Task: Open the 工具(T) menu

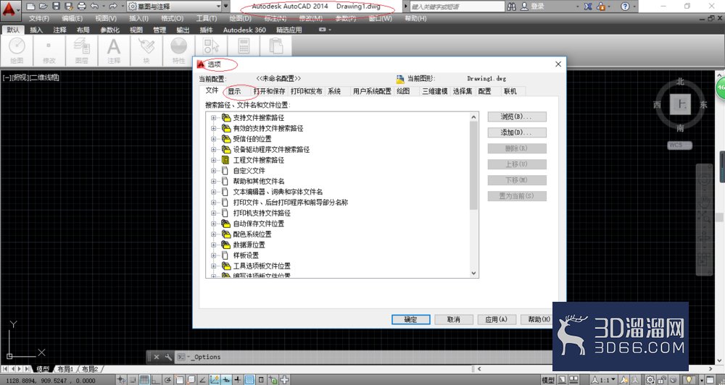Action: point(206,19)
